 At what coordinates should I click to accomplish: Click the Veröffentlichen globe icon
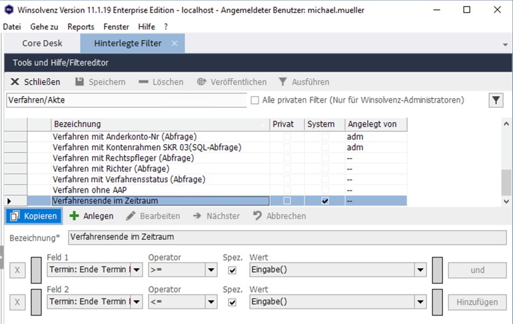click(201, 82)
